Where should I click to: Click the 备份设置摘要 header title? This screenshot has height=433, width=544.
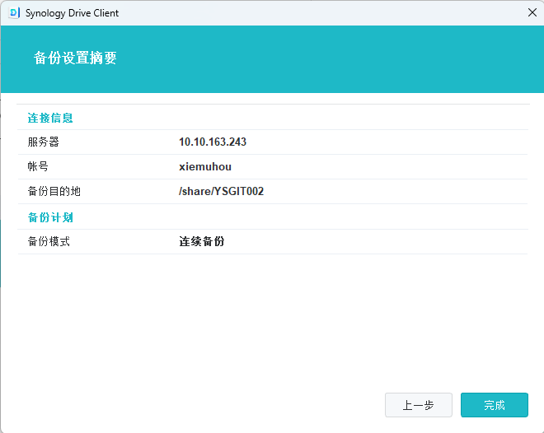[x=75, y=58]
